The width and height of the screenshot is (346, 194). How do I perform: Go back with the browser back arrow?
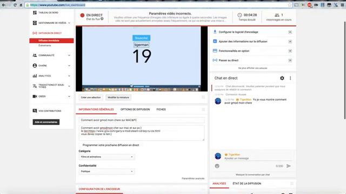click(x=4, y=5)
